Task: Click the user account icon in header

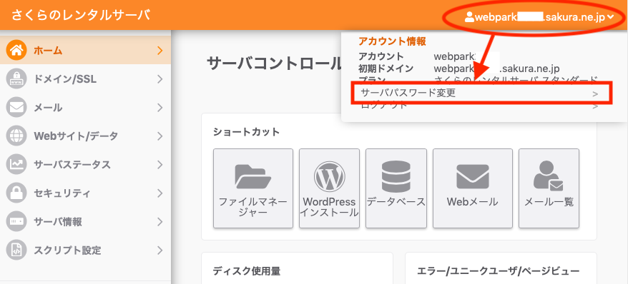Action: [469, 17]
